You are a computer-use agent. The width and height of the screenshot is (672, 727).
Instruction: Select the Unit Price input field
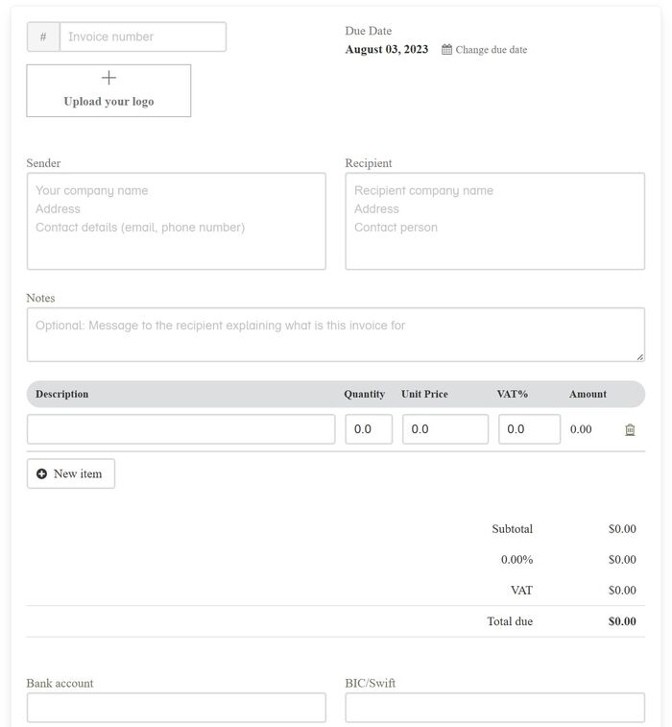444,429
